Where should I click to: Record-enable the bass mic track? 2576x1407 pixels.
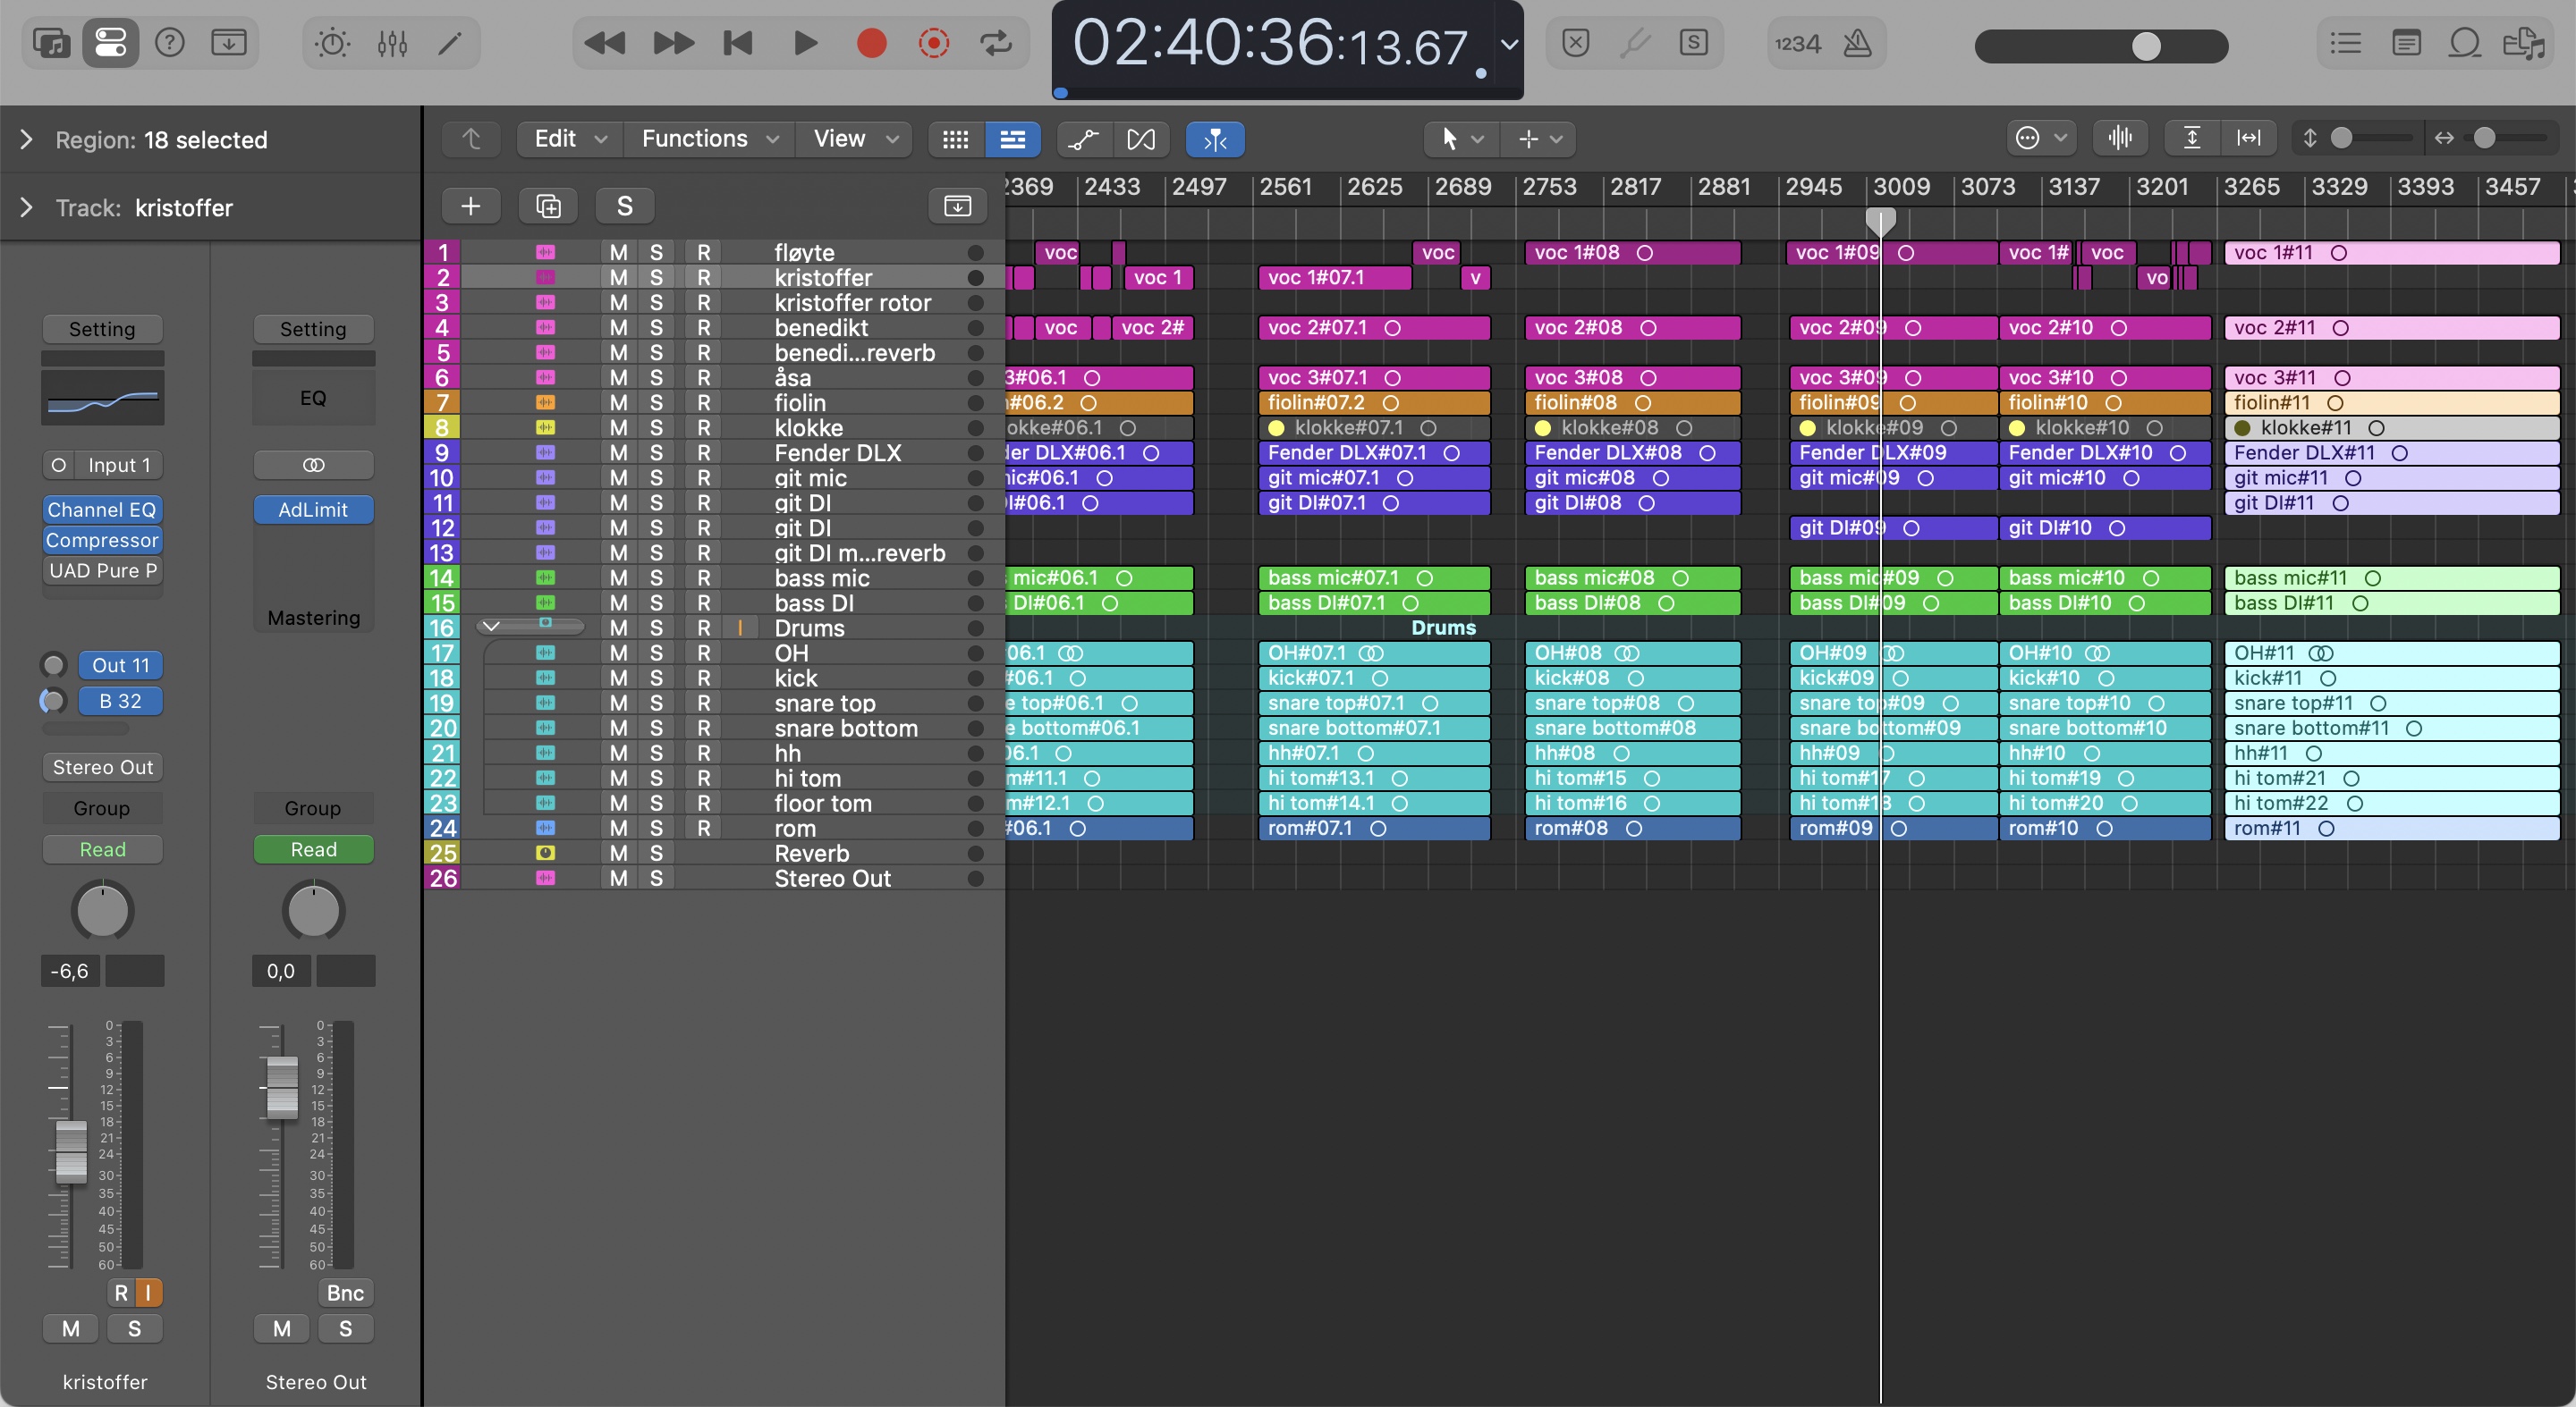[703, 578]
